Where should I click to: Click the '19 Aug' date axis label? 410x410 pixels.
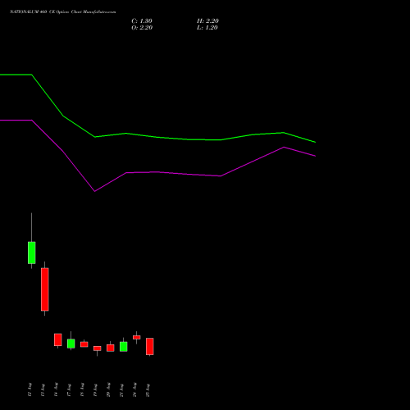coord(95,389)
